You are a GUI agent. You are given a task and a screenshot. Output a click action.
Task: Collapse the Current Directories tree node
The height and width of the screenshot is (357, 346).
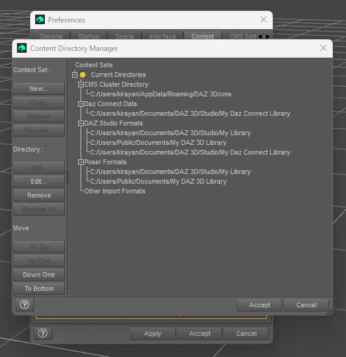(x=75, y=75)
